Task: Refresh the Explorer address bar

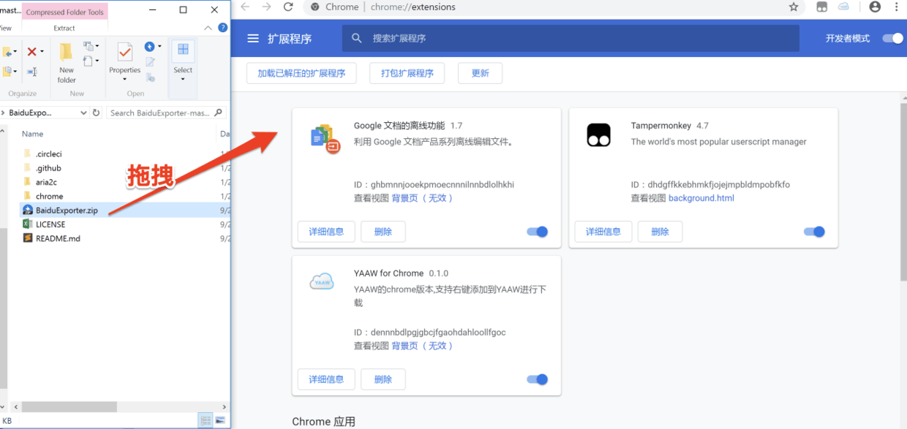Action: pyautogui.click(x=96, y=113)
